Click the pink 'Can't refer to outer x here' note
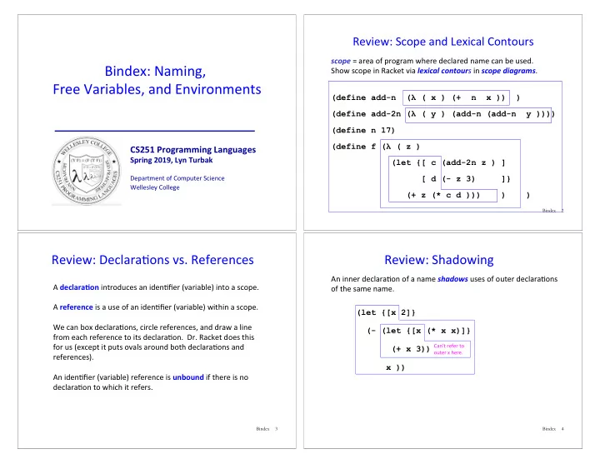The width and height of the screenshot is (600, 464). (449, 349)
